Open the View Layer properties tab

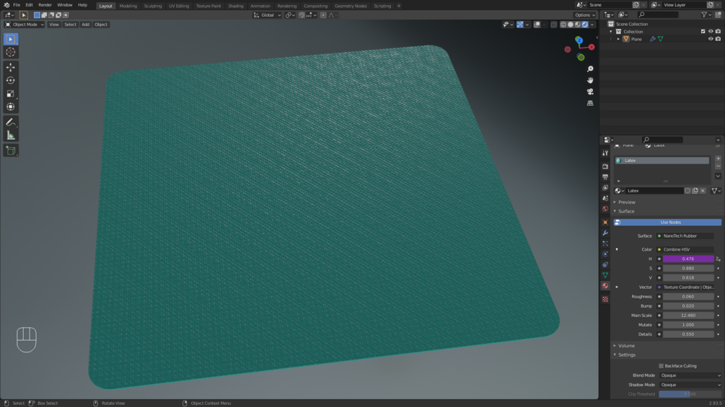605,187
